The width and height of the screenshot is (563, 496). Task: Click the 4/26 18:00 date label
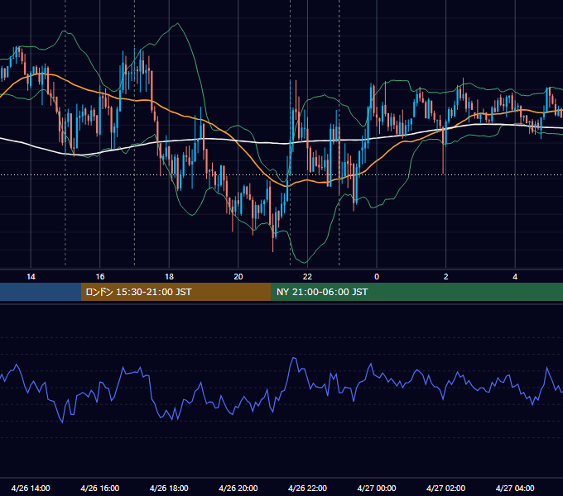(169, 488)
